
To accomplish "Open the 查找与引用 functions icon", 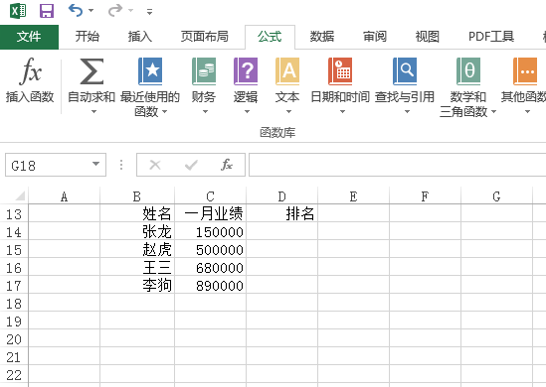I will coord(405,71).
